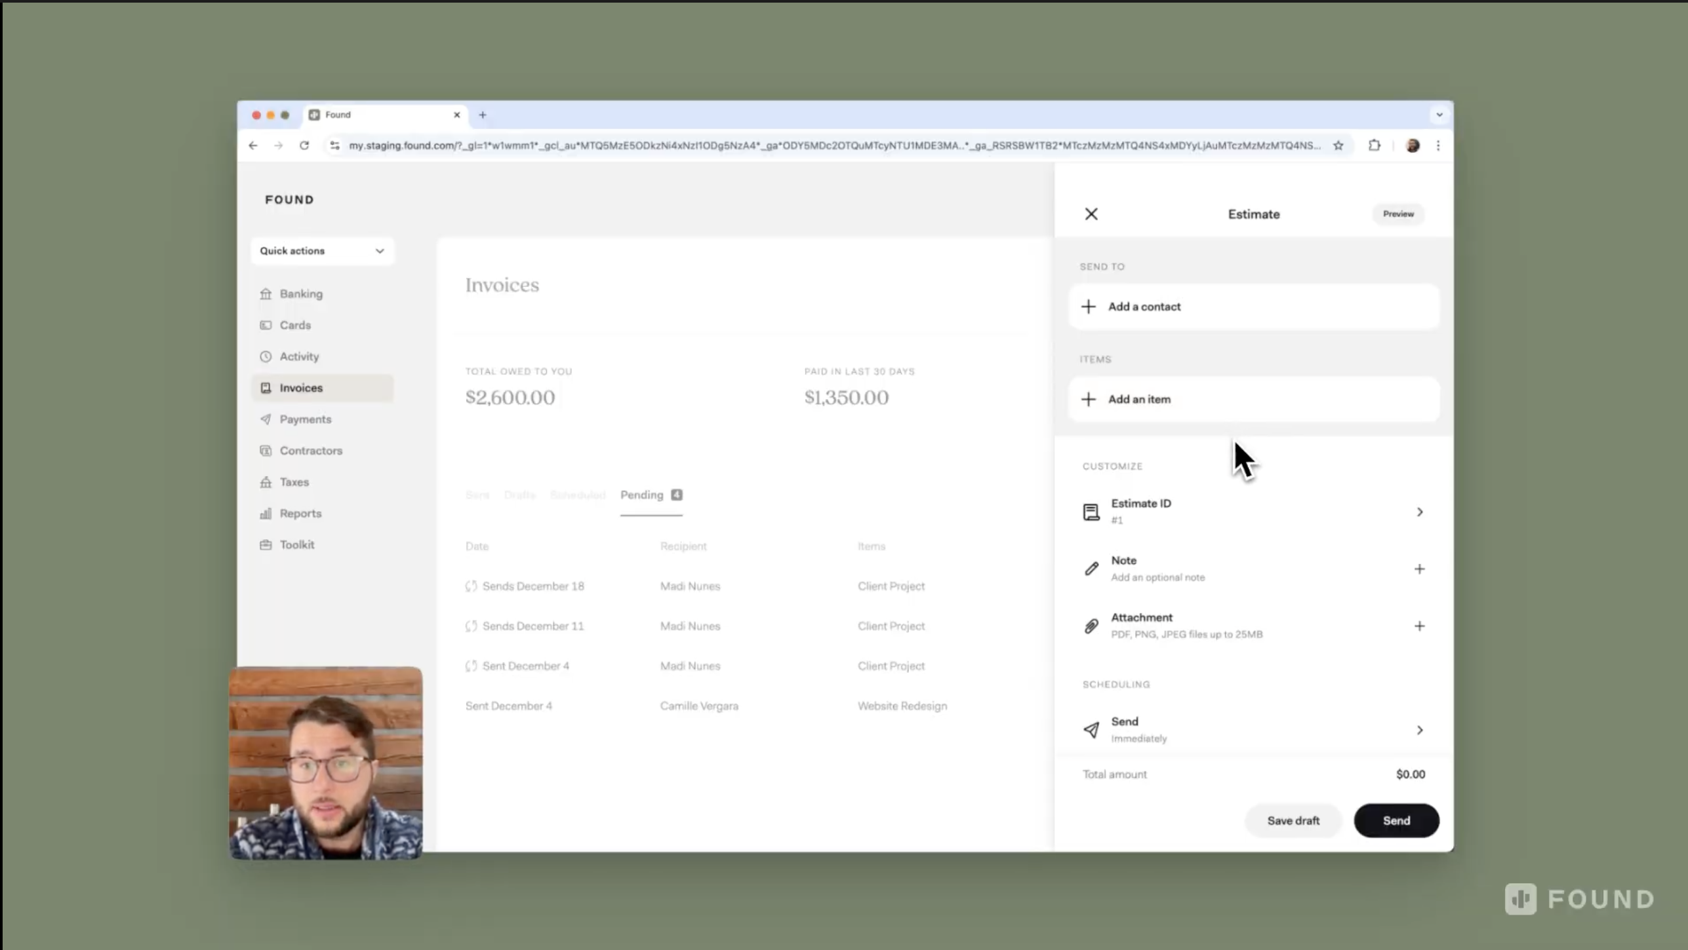This screenshot has width=1688, height=950.
Task: Expand the Send scheduling chevron
Action: point(1420,729)
